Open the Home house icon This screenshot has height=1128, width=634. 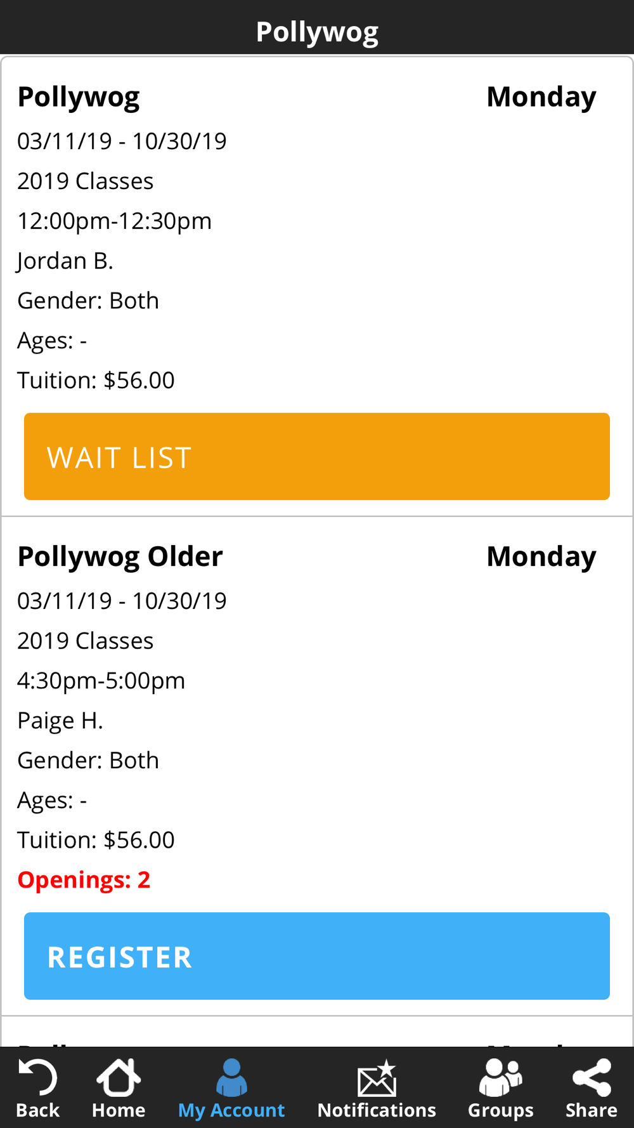(x=119, y=1077)
